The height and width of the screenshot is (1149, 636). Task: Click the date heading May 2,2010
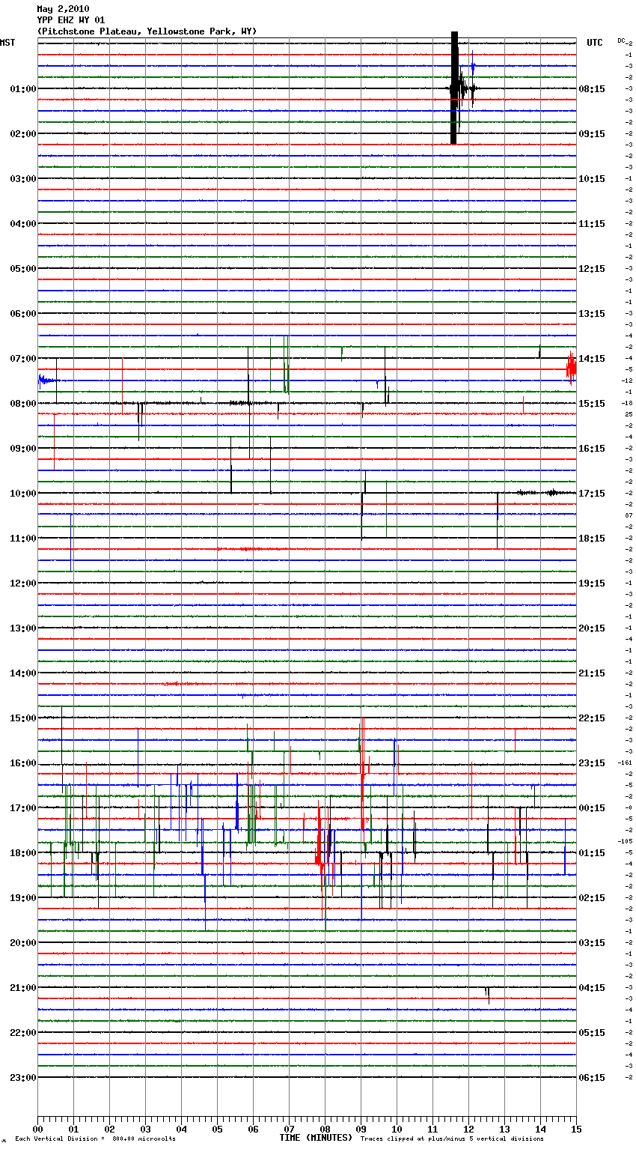pyautogui.click(x=63, y=9)
